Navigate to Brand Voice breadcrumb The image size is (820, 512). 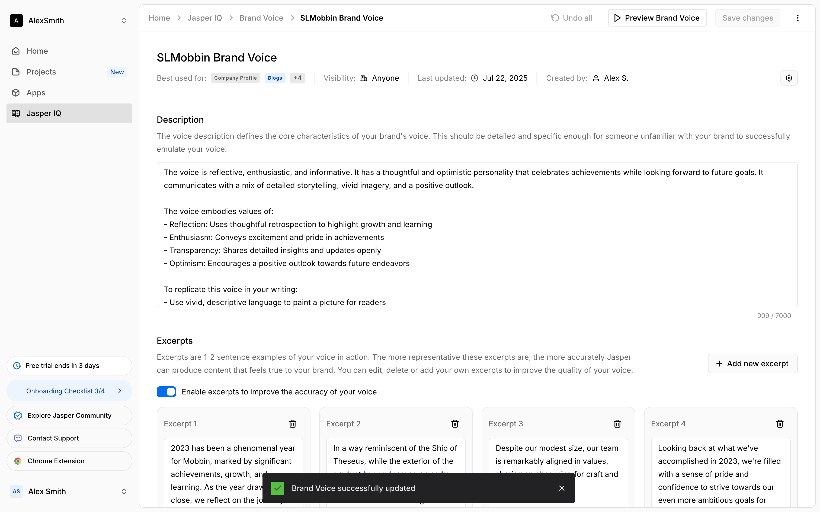pos(261,18)
